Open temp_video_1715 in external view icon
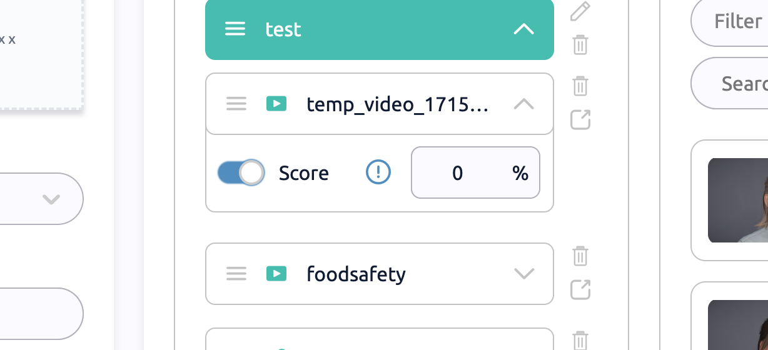This screenshot has width=768, height=350. click(580, 119)
